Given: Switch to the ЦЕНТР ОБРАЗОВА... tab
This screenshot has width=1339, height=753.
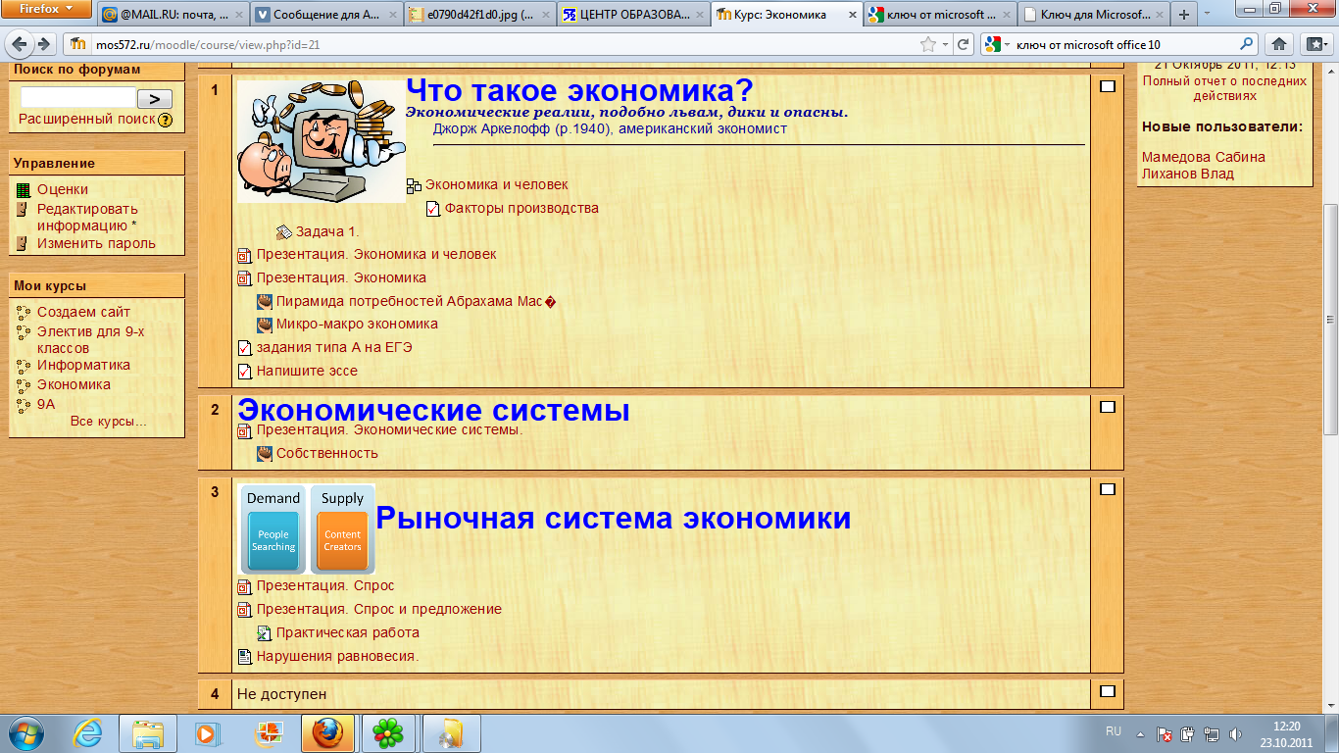Looking at the screenshot, I should tap(633, 15).
